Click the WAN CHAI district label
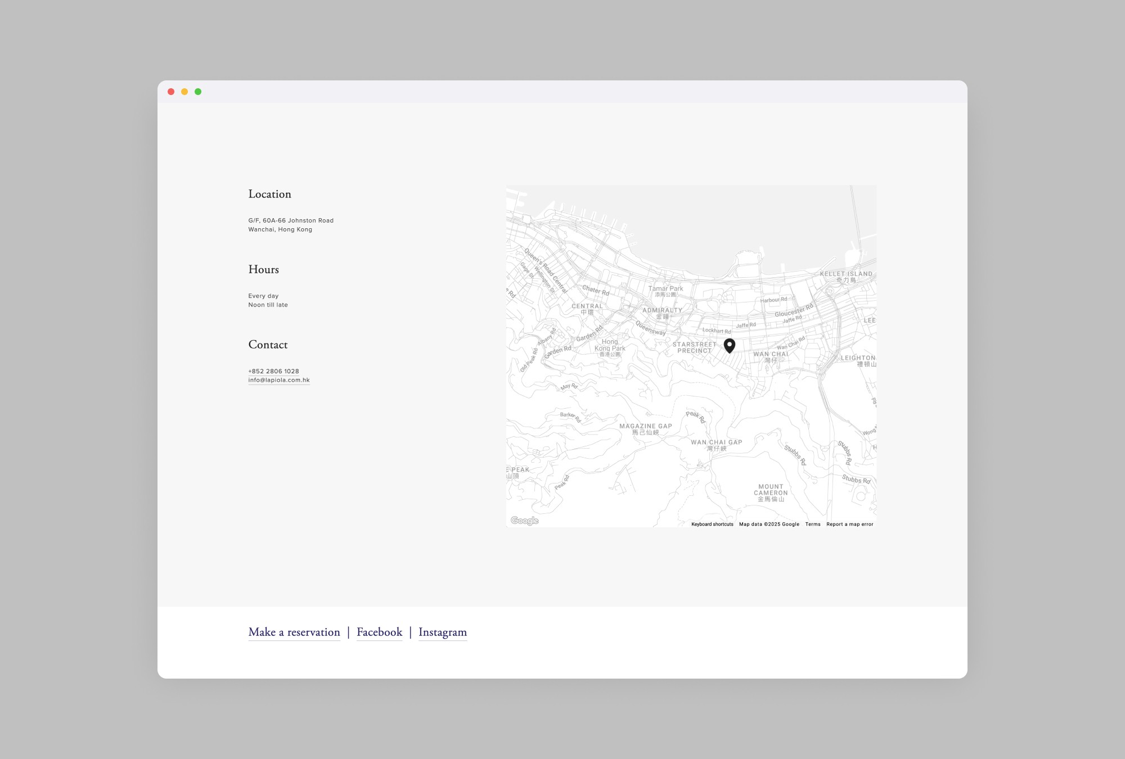This screenshot has width=1125, height=759. click(x=771, y=354)
